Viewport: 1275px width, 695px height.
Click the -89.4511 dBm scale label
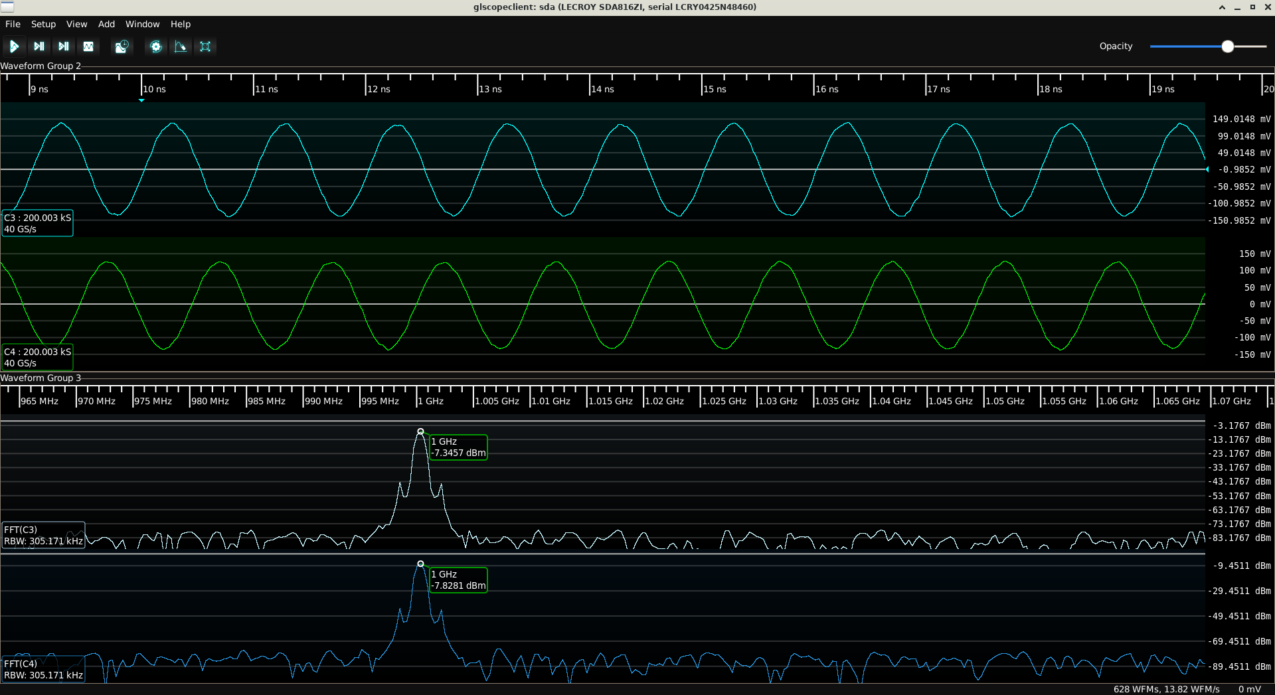tap(1239, 666)
